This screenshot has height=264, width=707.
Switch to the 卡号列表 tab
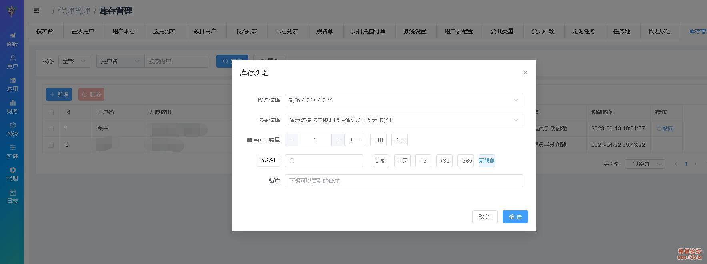[286, 31]
